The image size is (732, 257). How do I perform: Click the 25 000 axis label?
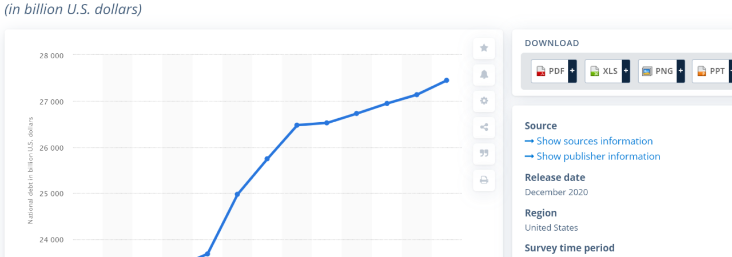[51, 194]
